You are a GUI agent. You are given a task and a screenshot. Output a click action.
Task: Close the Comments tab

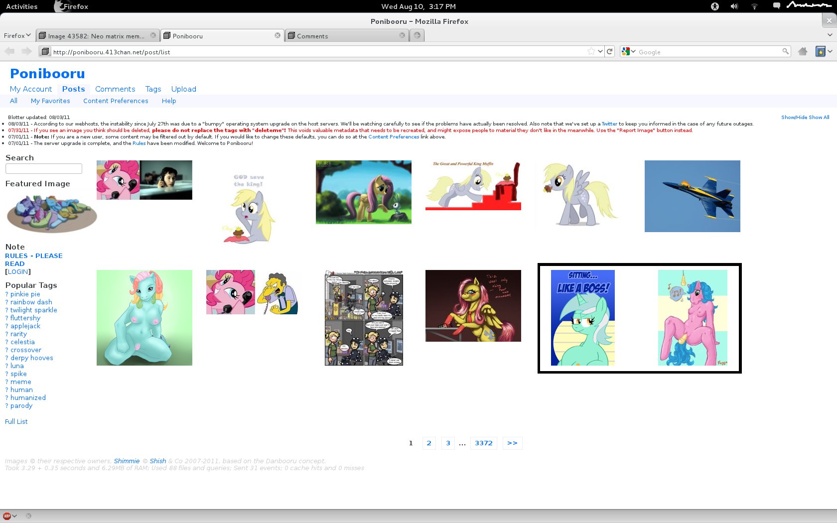tap(402, 35)
